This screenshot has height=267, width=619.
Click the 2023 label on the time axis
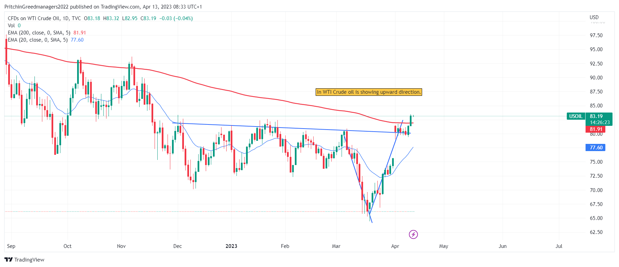pyautogui.click(x=231, y=246)
